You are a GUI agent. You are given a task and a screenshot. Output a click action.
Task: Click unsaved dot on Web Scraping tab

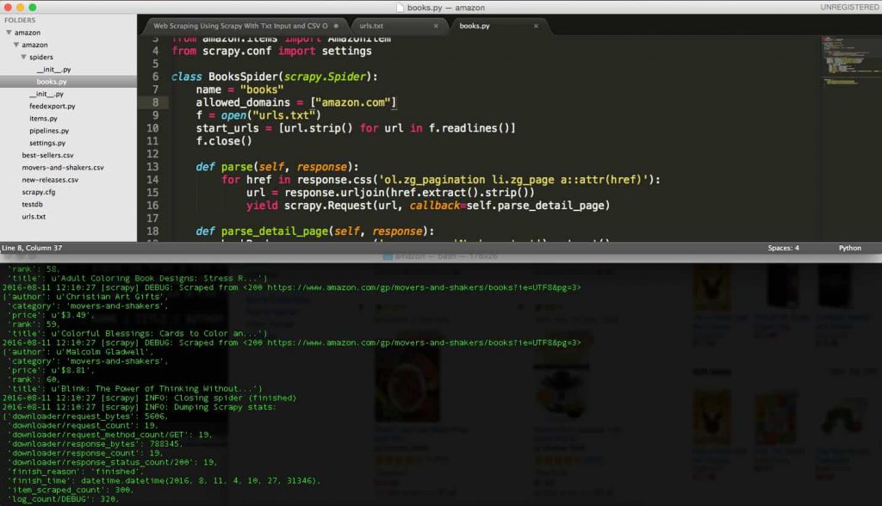point(335,26)
